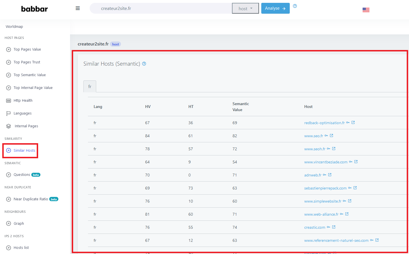Open Near Duplicate Ratio menu item
Viewport: 409px width, 254px height.
point(31,199)
